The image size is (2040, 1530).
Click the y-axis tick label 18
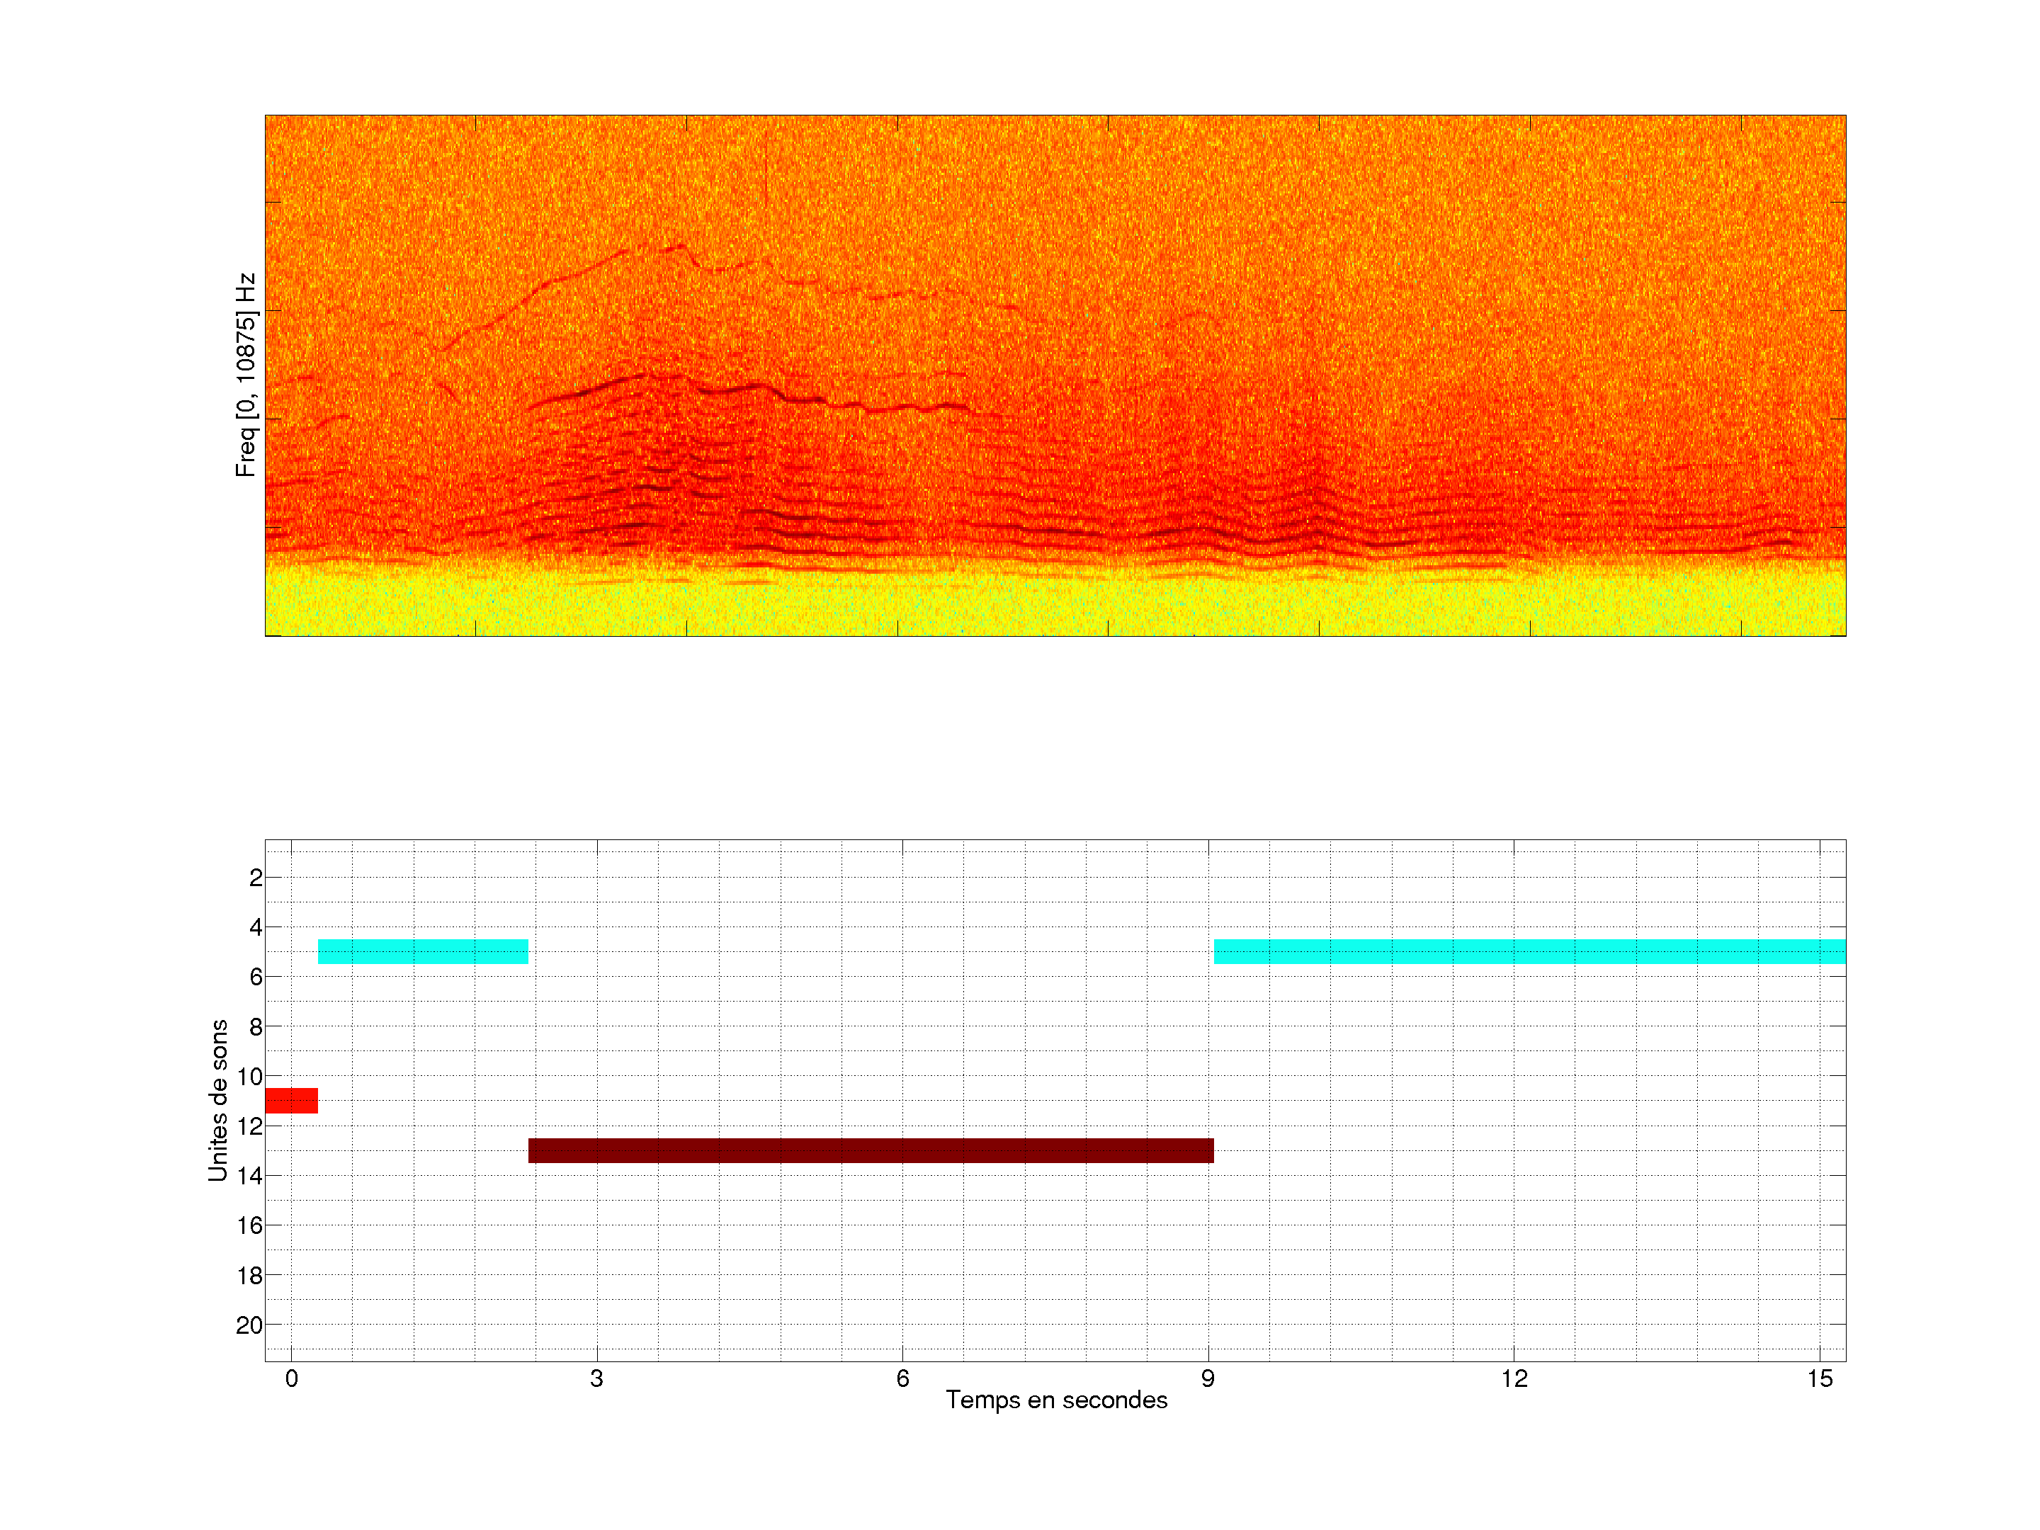point(250,1276)
